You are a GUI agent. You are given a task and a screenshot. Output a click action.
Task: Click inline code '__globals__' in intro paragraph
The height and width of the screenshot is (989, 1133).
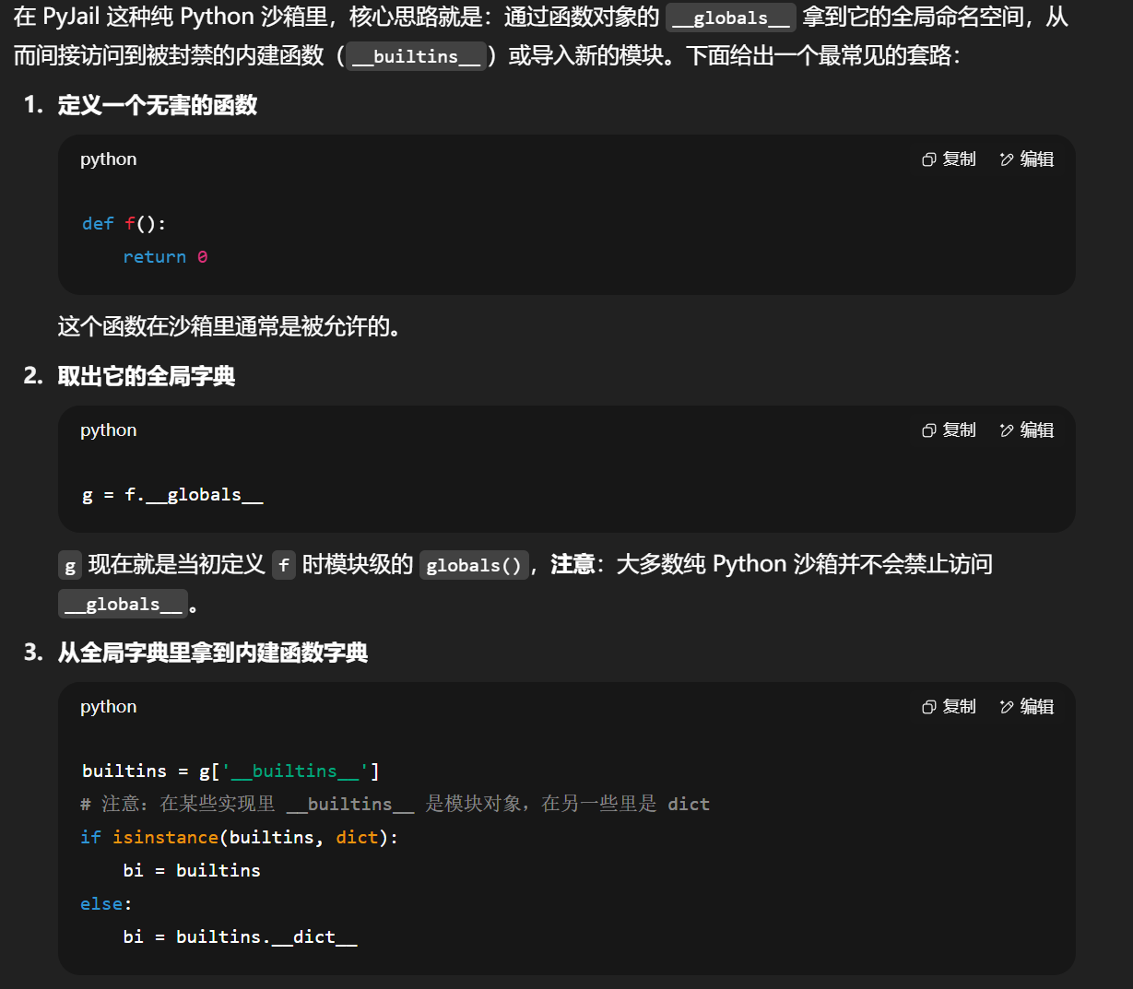point(730,18)
